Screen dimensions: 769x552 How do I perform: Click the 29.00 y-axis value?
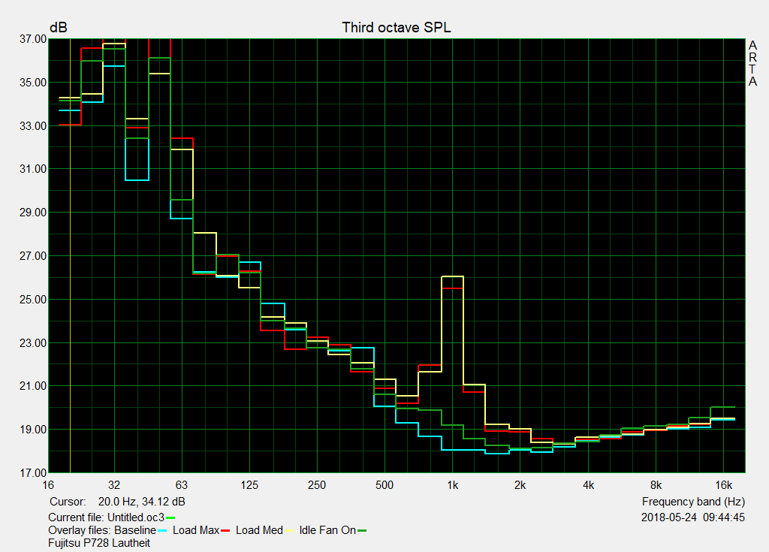[x=33, y=213]
